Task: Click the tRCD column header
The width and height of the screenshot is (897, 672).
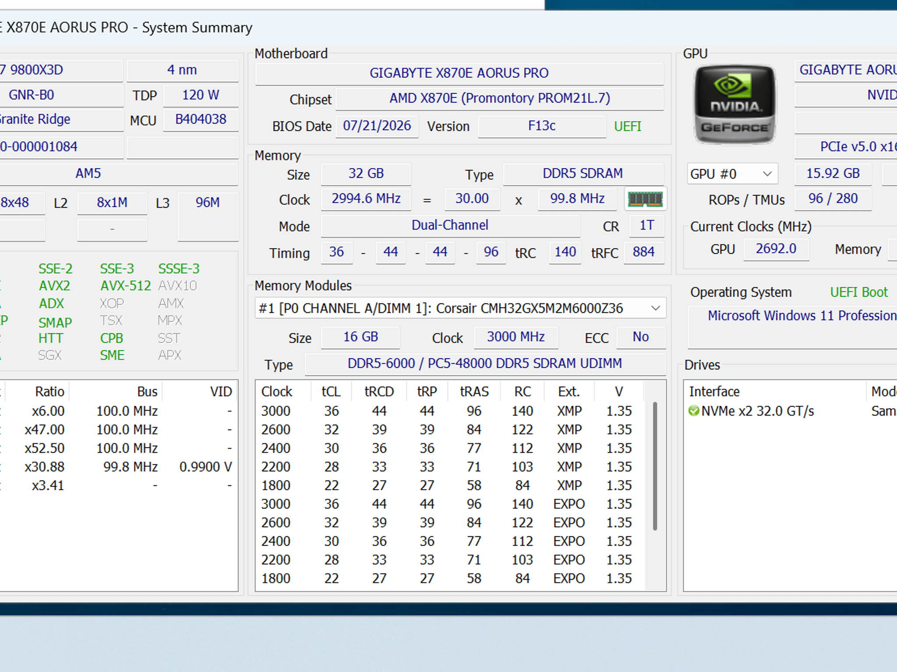Action: (x=379, y=392)
